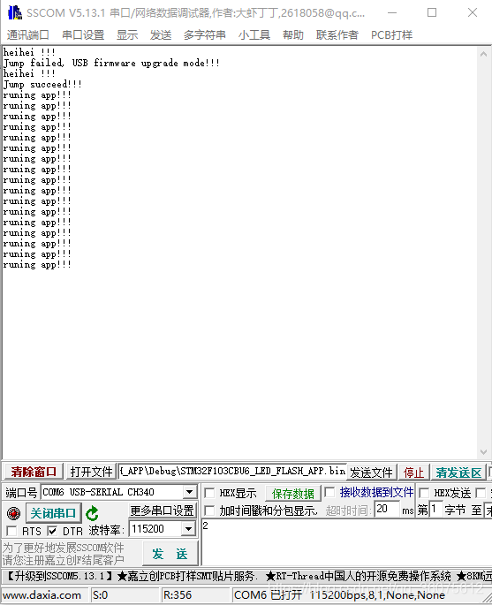Click the 波特率 label
The image size is (492, 605).
click(x=107, y=530)
